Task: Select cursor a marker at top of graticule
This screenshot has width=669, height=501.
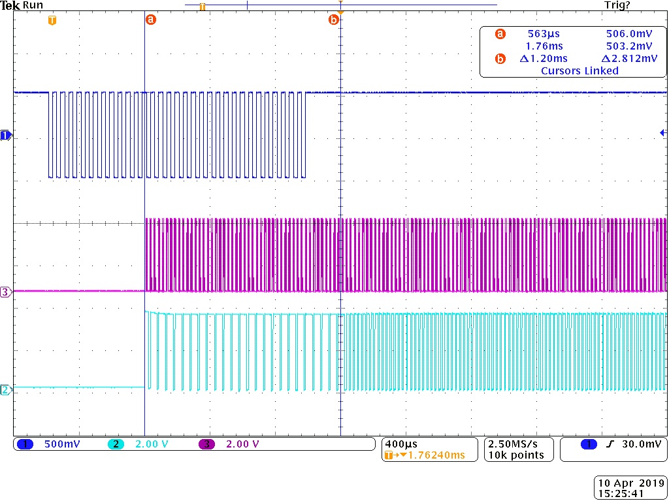Action: (x=151, y=20)
